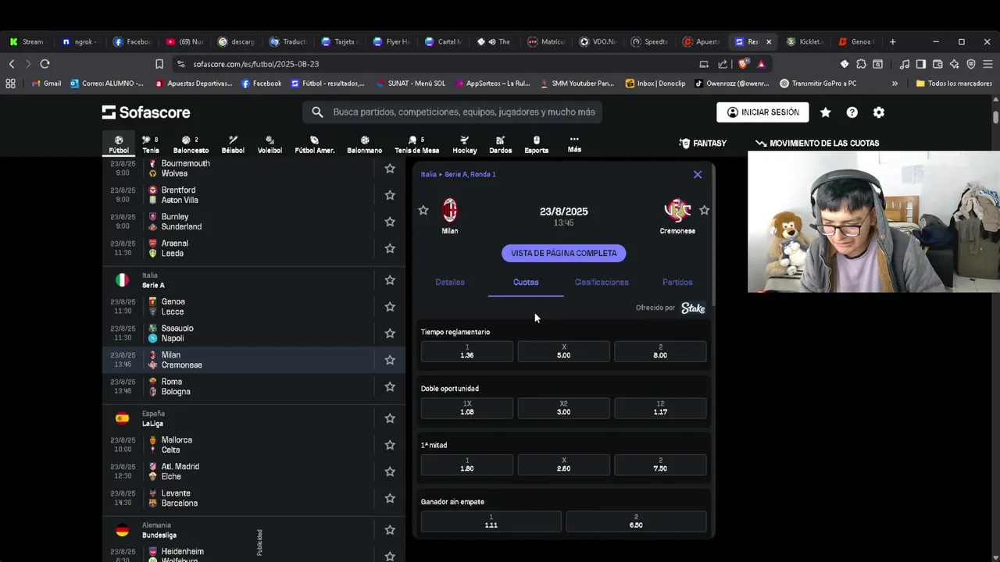This screenshot has width=1000, height=562.
Task: Select Doble oportunidad 1X odds 1.08
Action: click(467, 408)
